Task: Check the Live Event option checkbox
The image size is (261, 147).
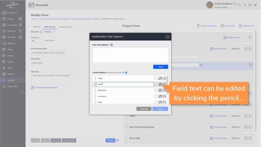Action: pyautogui.click(x=156, y=96)
